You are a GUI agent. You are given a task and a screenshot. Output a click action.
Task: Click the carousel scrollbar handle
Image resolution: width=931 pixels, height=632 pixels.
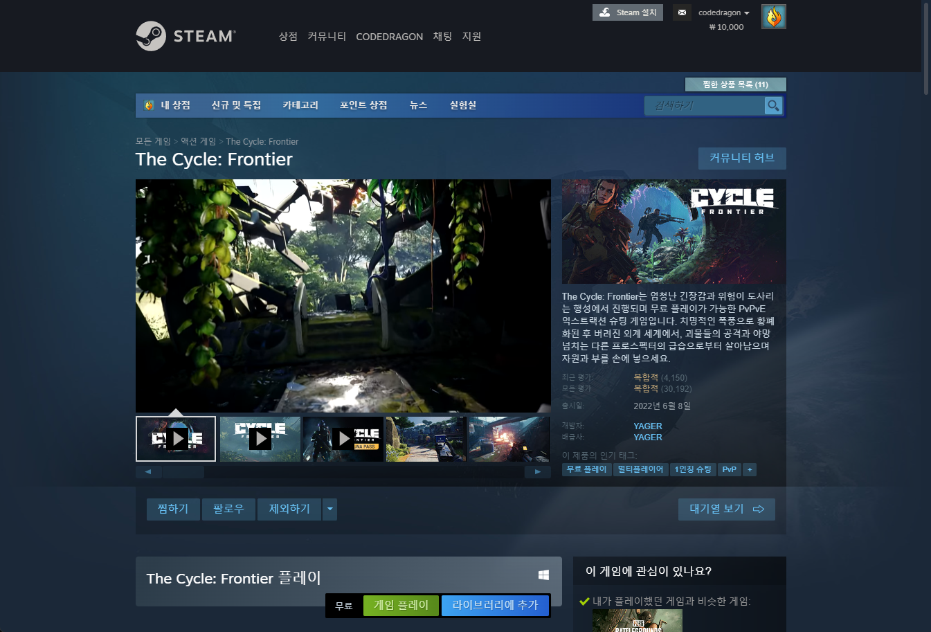coord(183,472)
